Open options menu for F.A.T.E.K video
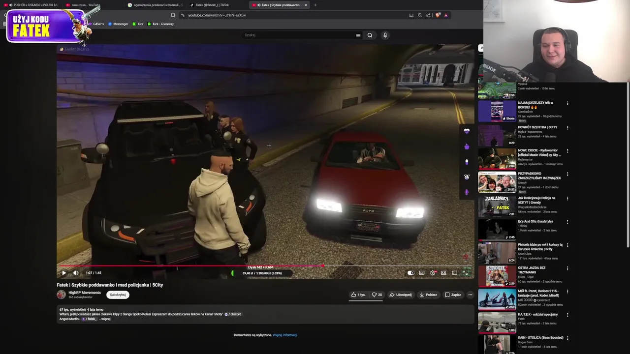This screenshot has height=354, width=630. pos(567,315)
